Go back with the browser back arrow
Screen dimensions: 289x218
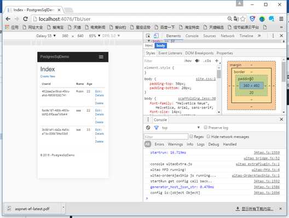click(x=8, y=19)
